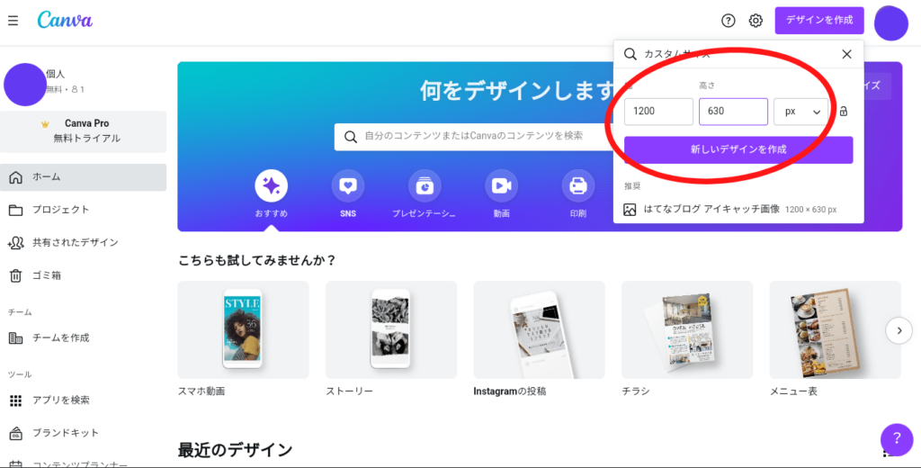921x468 pixels.
Task: Open the チラシ template thumbnail
Action: click(686, 329)
